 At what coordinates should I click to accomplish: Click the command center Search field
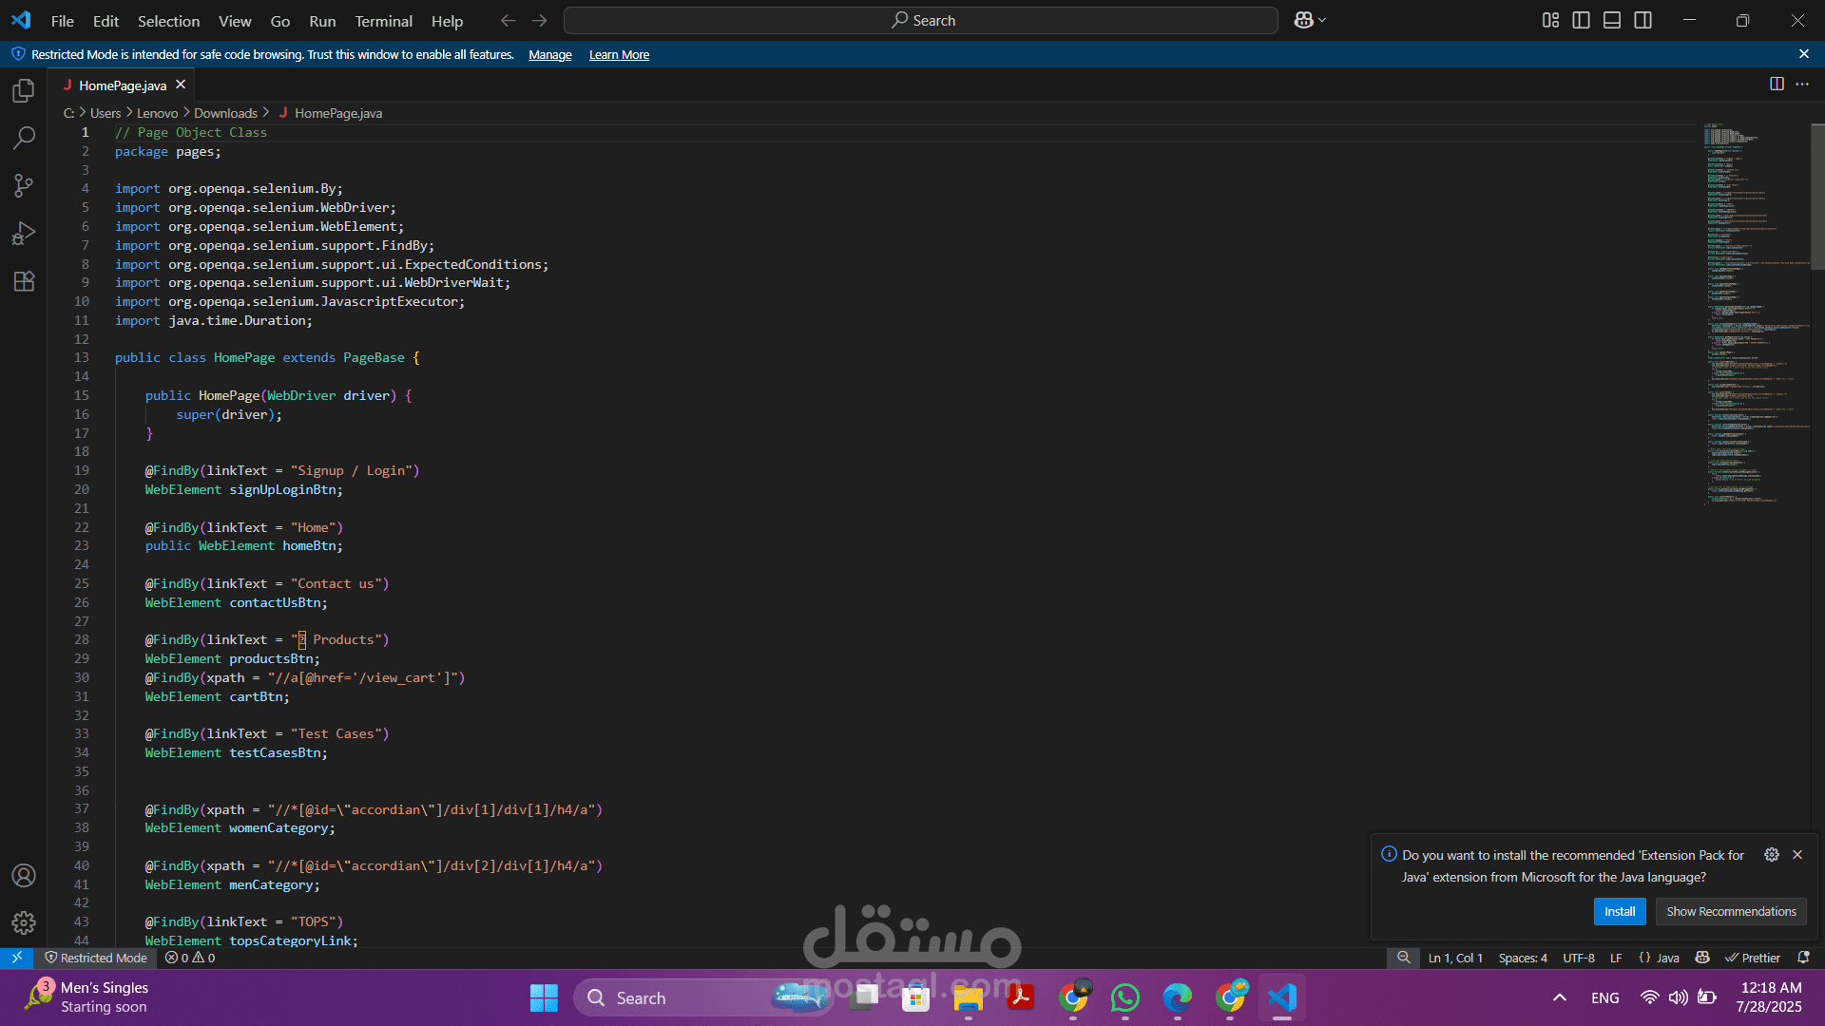point(920,21)
